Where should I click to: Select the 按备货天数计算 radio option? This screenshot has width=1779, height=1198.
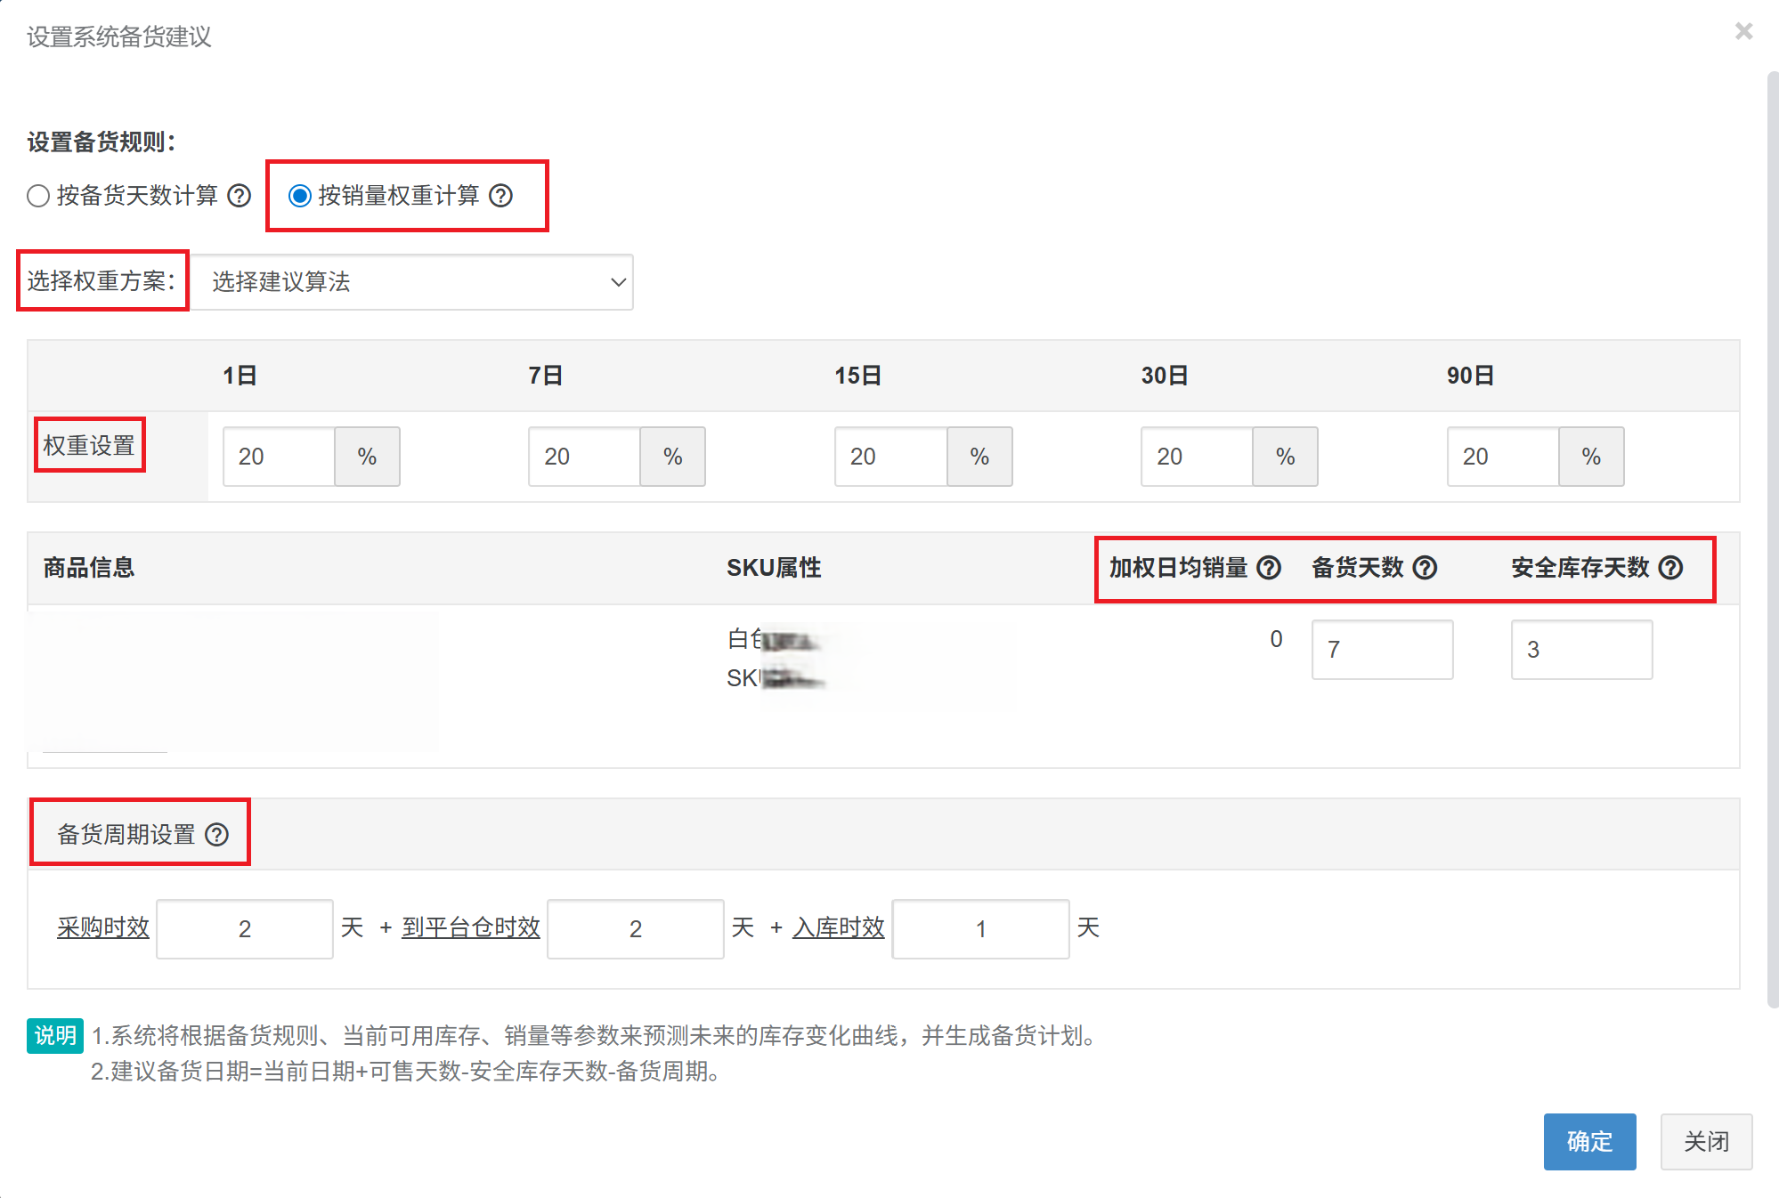(38, 196)
